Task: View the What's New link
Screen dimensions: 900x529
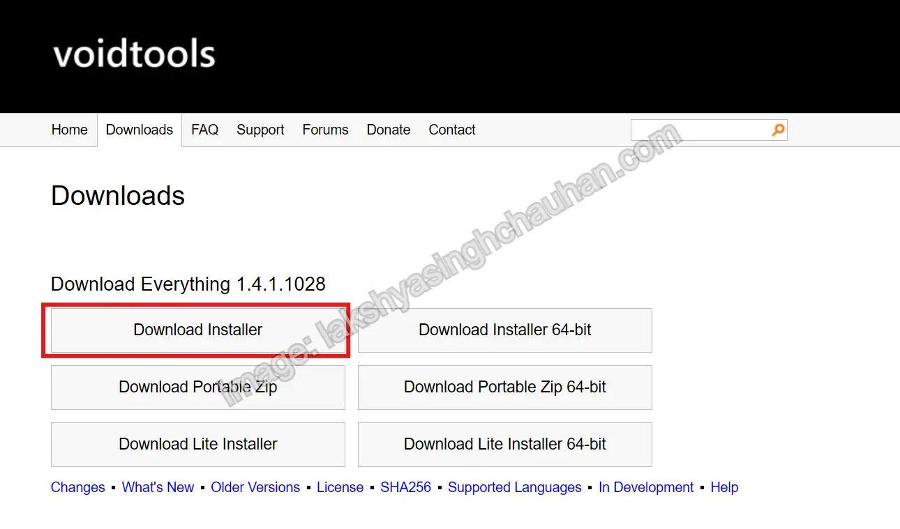Action: click(x=158, y=487)
